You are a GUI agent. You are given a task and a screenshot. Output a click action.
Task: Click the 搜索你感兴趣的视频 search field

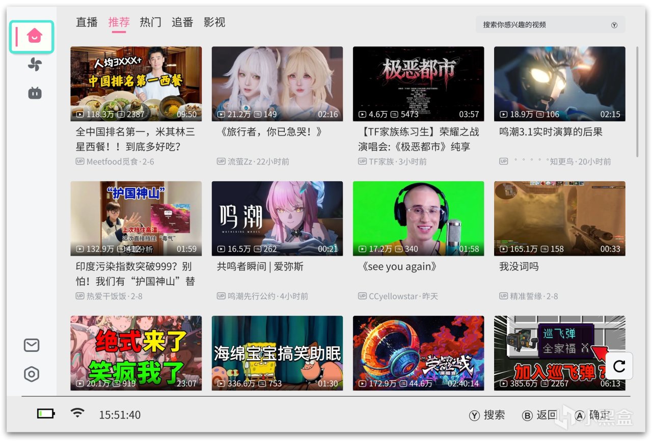(x=551, y=25)
